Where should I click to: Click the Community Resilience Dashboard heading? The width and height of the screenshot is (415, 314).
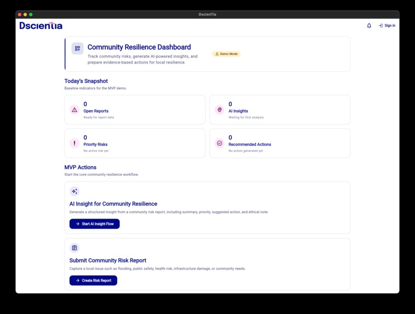(x=139, y=47)
